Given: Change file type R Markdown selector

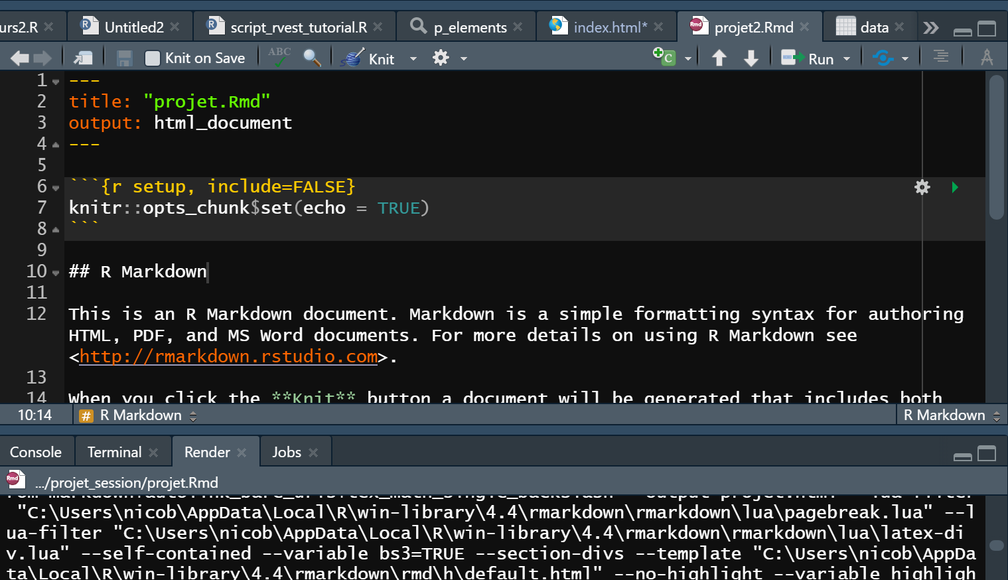Looking at the screenshot, I should [952, 415].
